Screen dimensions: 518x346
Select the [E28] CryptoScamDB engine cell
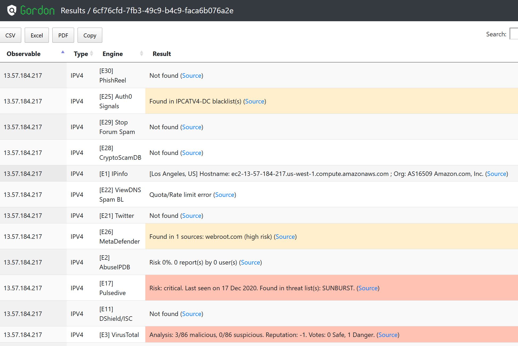coord(121,153)
